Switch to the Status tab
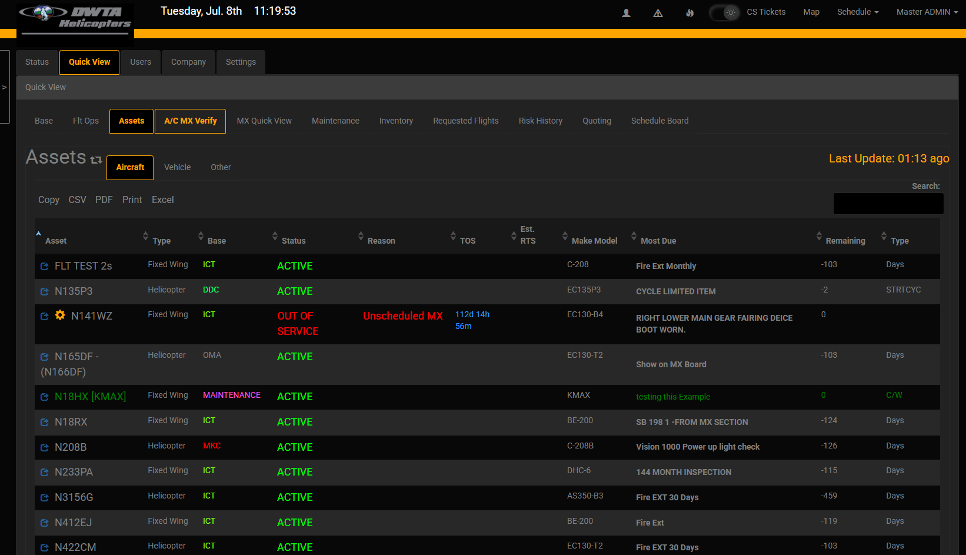 [x=37, y=62]
